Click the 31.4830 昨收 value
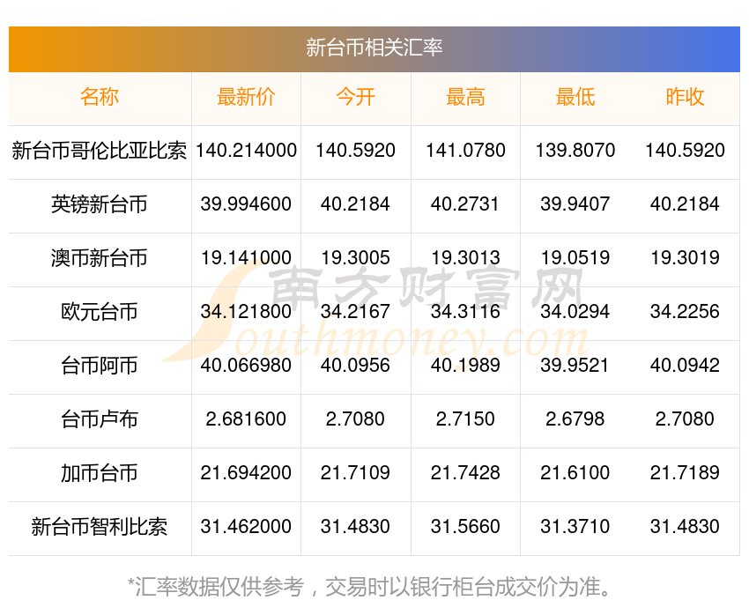This screenshot has width=749, height=615. click(685, 527)
